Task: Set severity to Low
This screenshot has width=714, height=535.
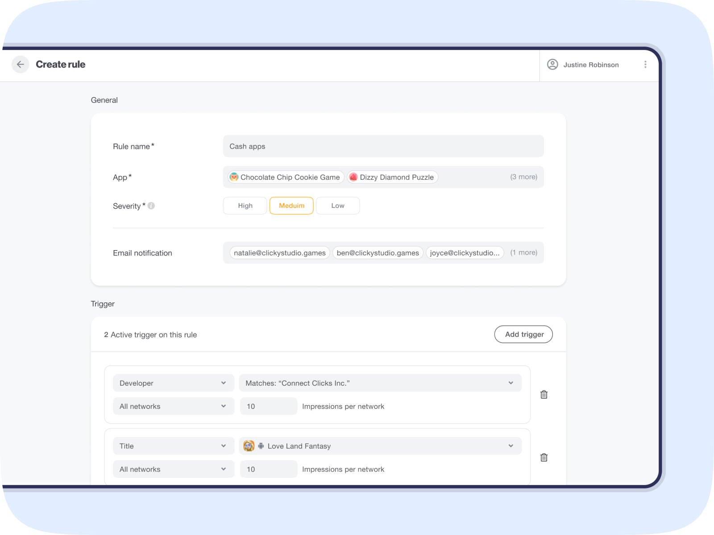Action: (338, 206)
